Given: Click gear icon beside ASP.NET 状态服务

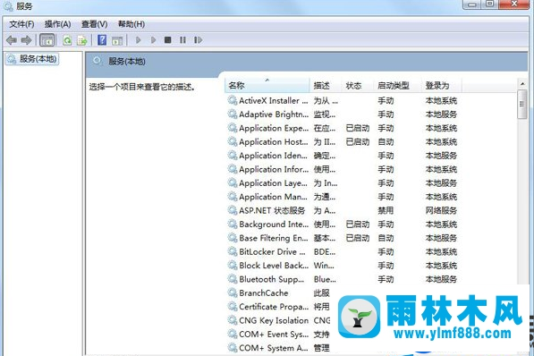Looking at the screenshot, I should [233, 210].
